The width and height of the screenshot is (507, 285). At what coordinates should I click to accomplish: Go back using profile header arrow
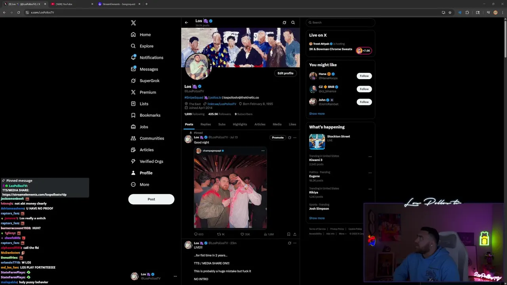[187, 23]
